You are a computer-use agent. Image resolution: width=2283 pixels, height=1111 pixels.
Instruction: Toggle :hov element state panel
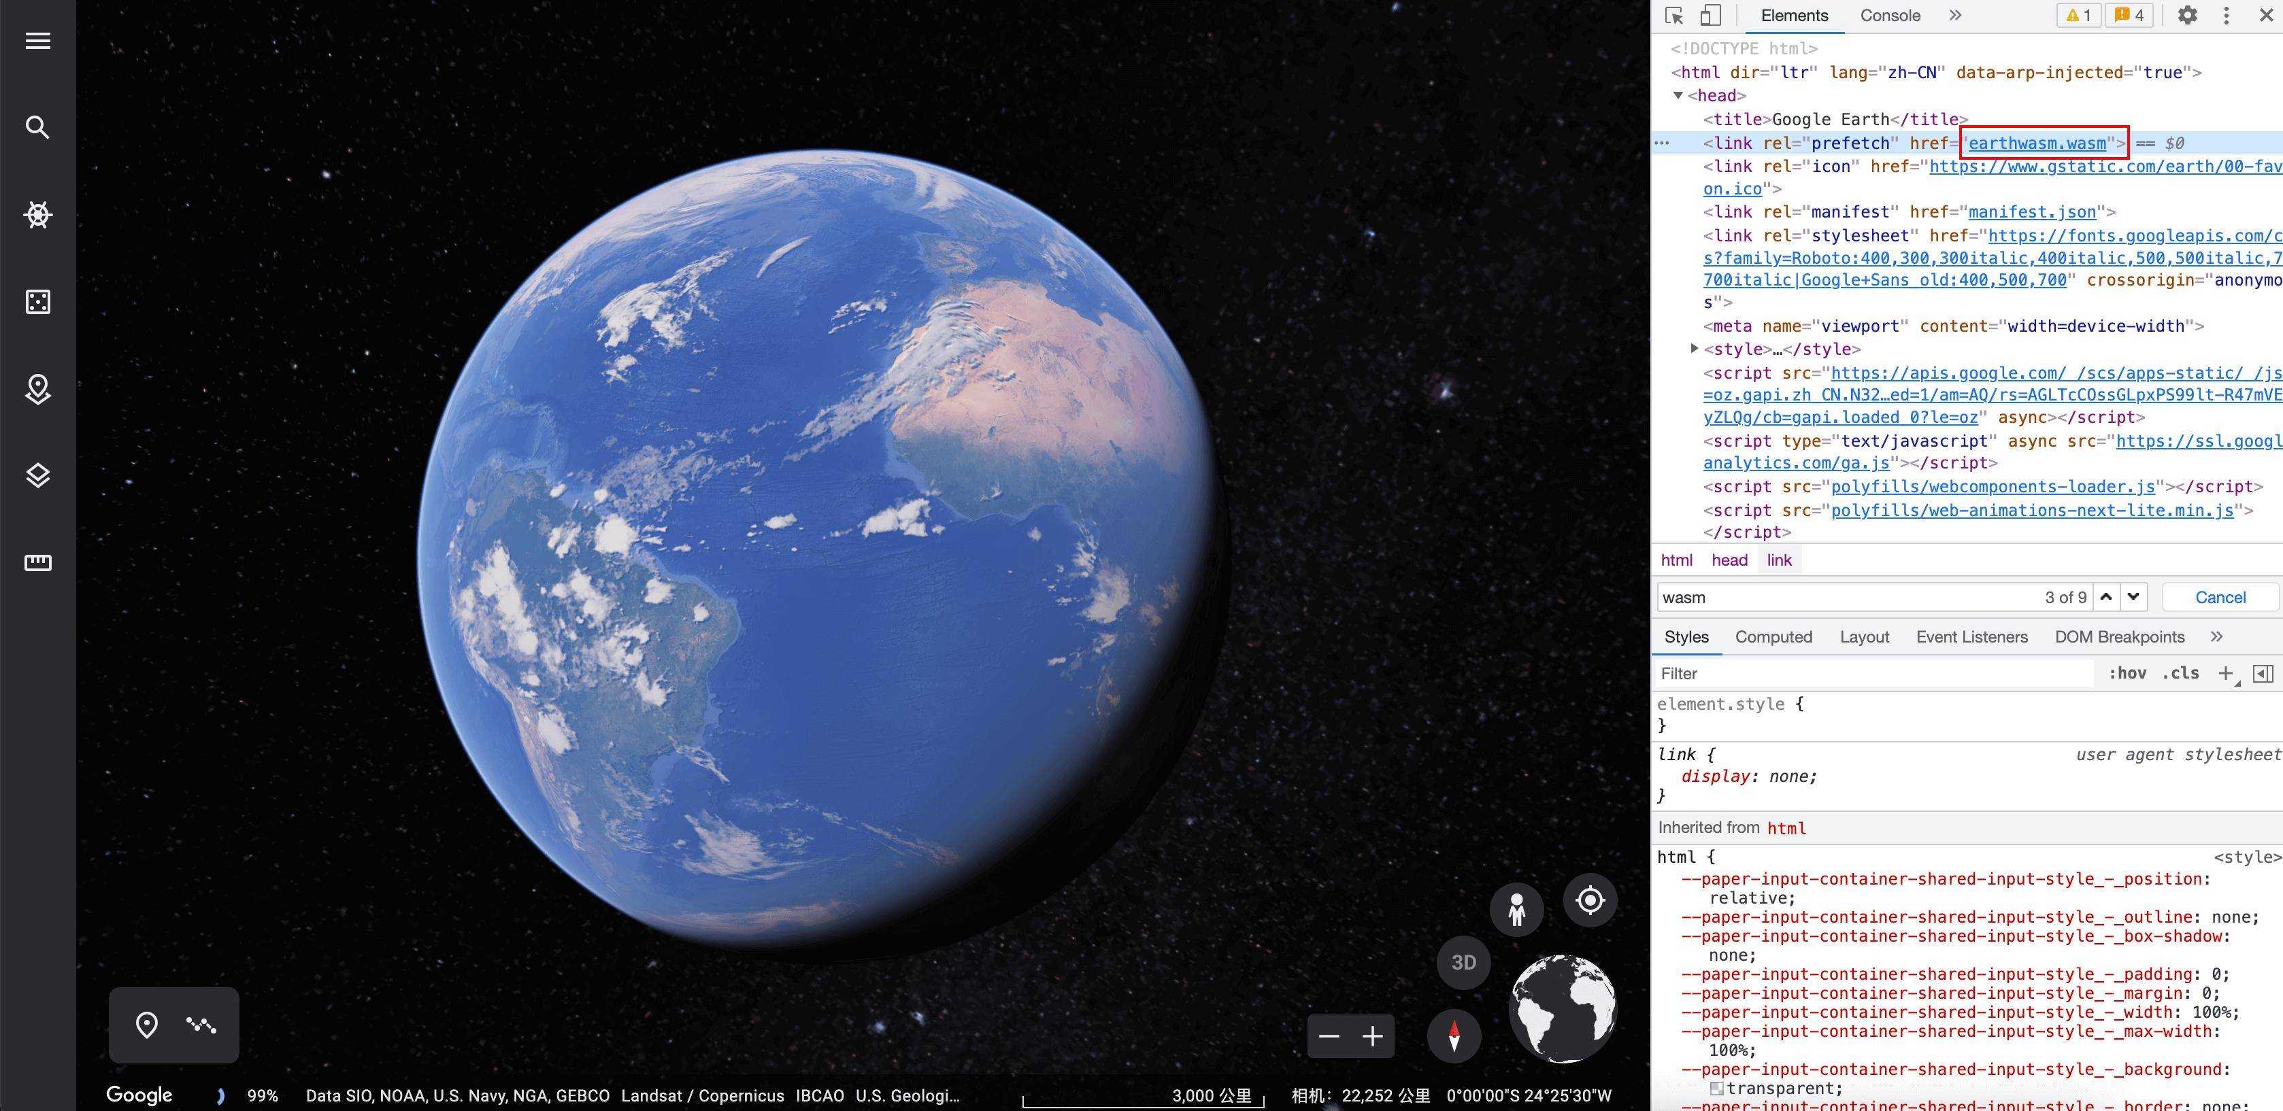(x=2127, y=674)
